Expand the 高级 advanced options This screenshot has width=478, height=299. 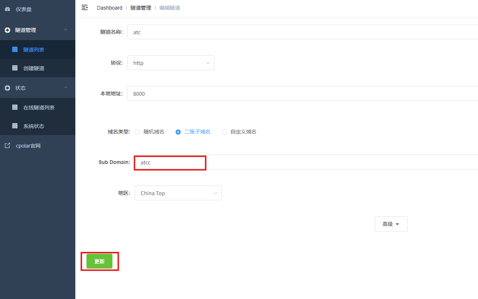391,224
